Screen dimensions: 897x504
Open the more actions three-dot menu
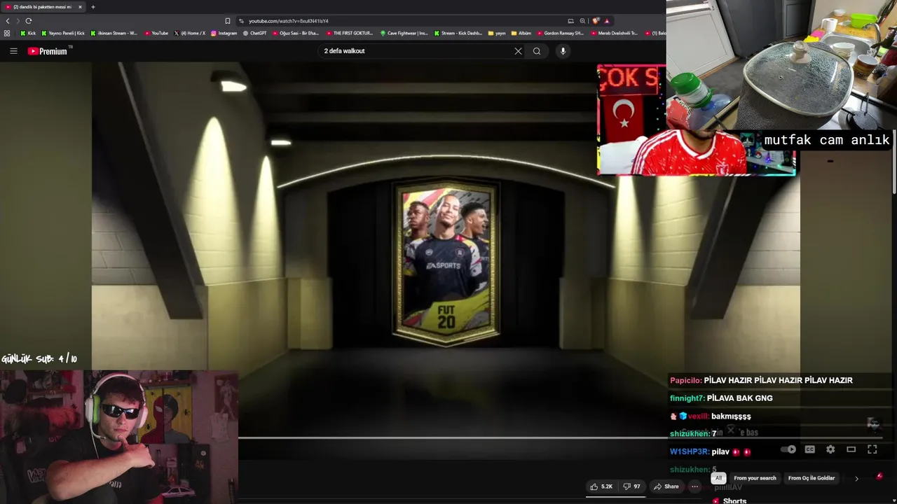point(694,486)
